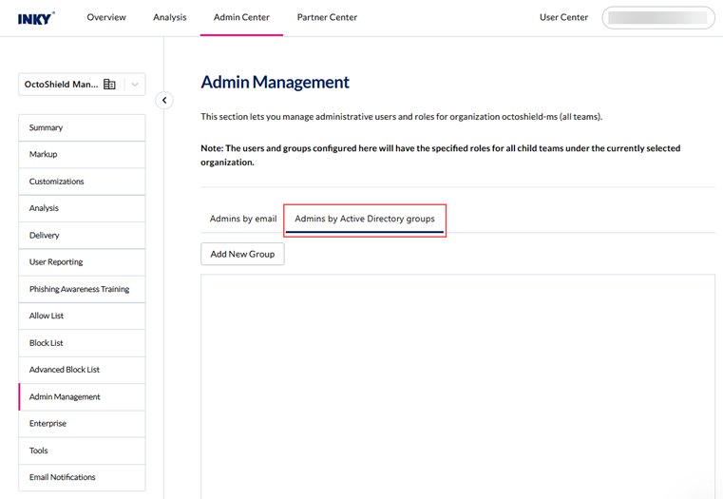Open Email Notifications settings
The image size is (723, 499).
pyautogui.click(x=82, y=477)
